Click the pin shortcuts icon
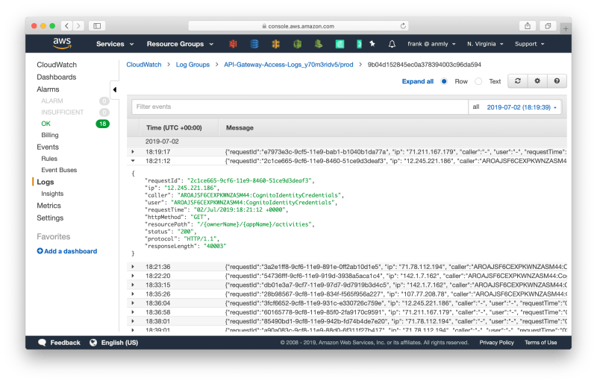 372,44
